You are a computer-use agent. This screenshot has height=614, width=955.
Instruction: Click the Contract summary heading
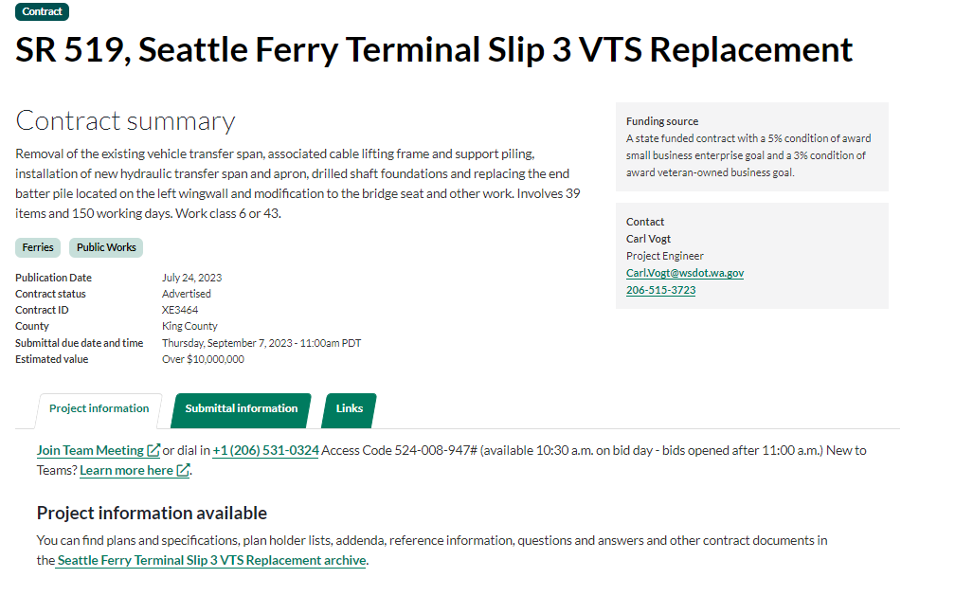coord(125,121)
